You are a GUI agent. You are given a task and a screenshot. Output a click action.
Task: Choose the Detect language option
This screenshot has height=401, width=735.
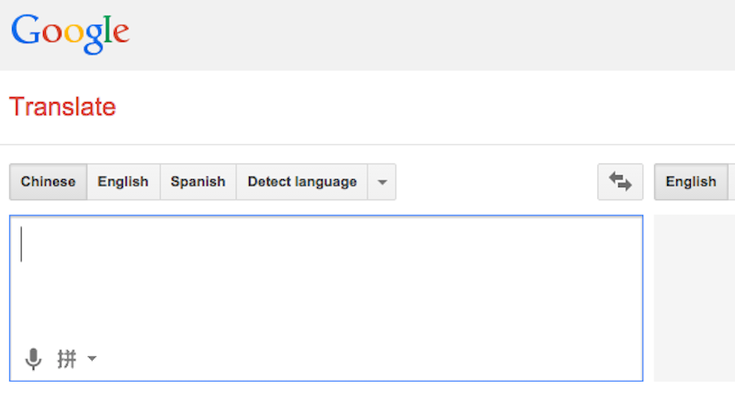click(x=302, y=182)
